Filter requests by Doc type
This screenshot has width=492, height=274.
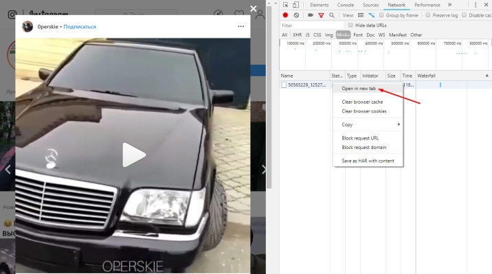pos(370,35)
